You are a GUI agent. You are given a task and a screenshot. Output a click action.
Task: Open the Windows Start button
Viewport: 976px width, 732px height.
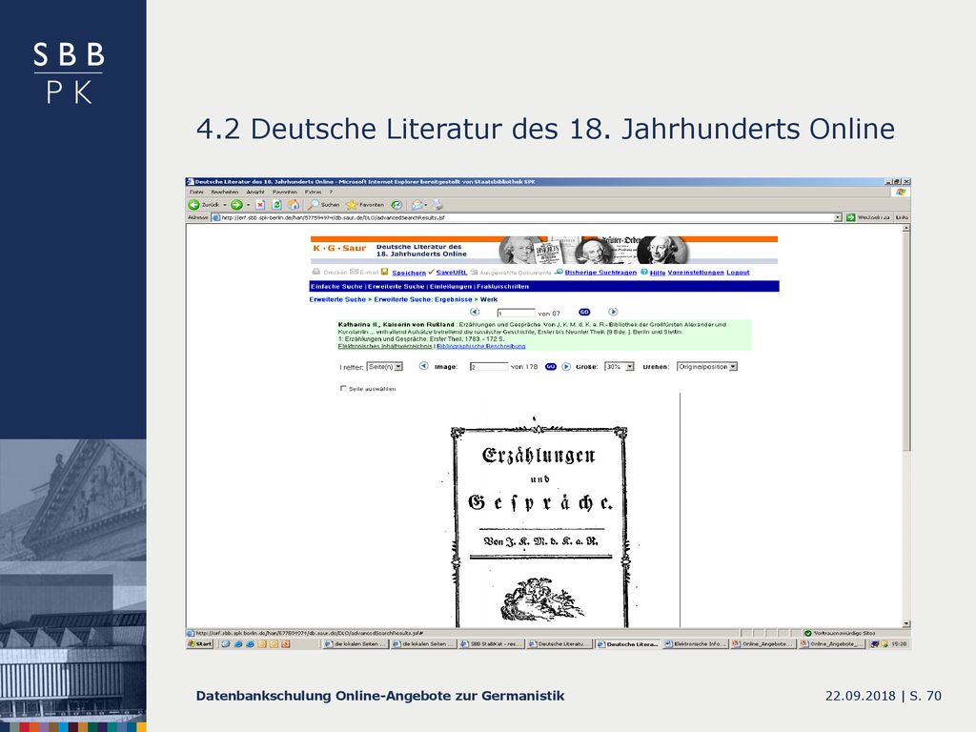coord(200,644)
